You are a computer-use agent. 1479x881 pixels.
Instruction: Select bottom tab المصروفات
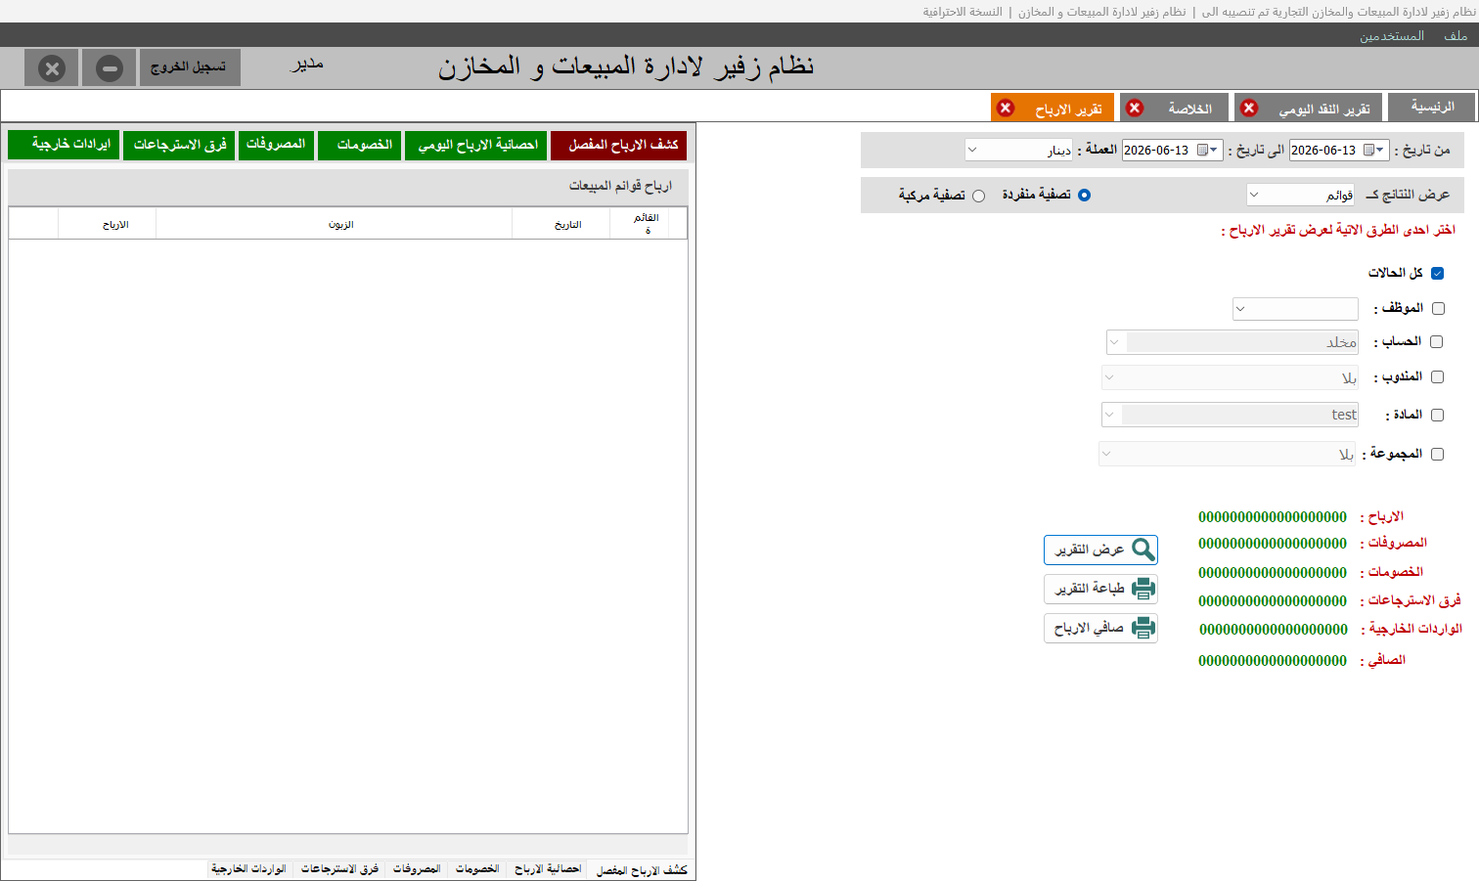(x=417, y=869)
